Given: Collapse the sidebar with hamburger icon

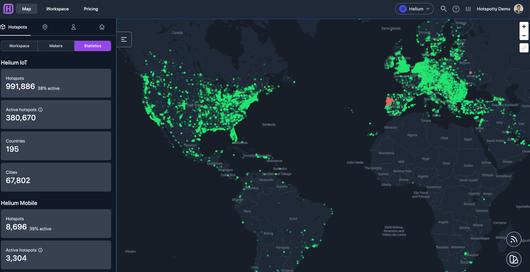Looking at the screenshot, I should point(124,39).
